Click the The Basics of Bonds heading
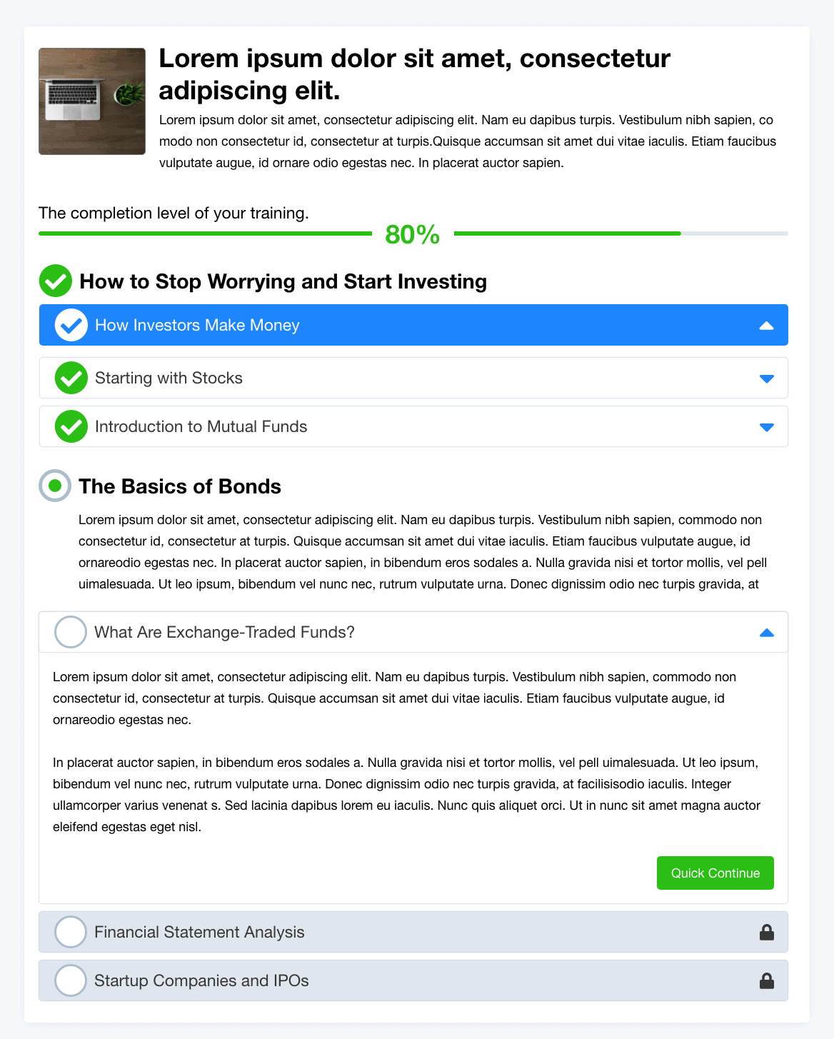This screenshot has width=834, height=1039. [x=180, y=486]
